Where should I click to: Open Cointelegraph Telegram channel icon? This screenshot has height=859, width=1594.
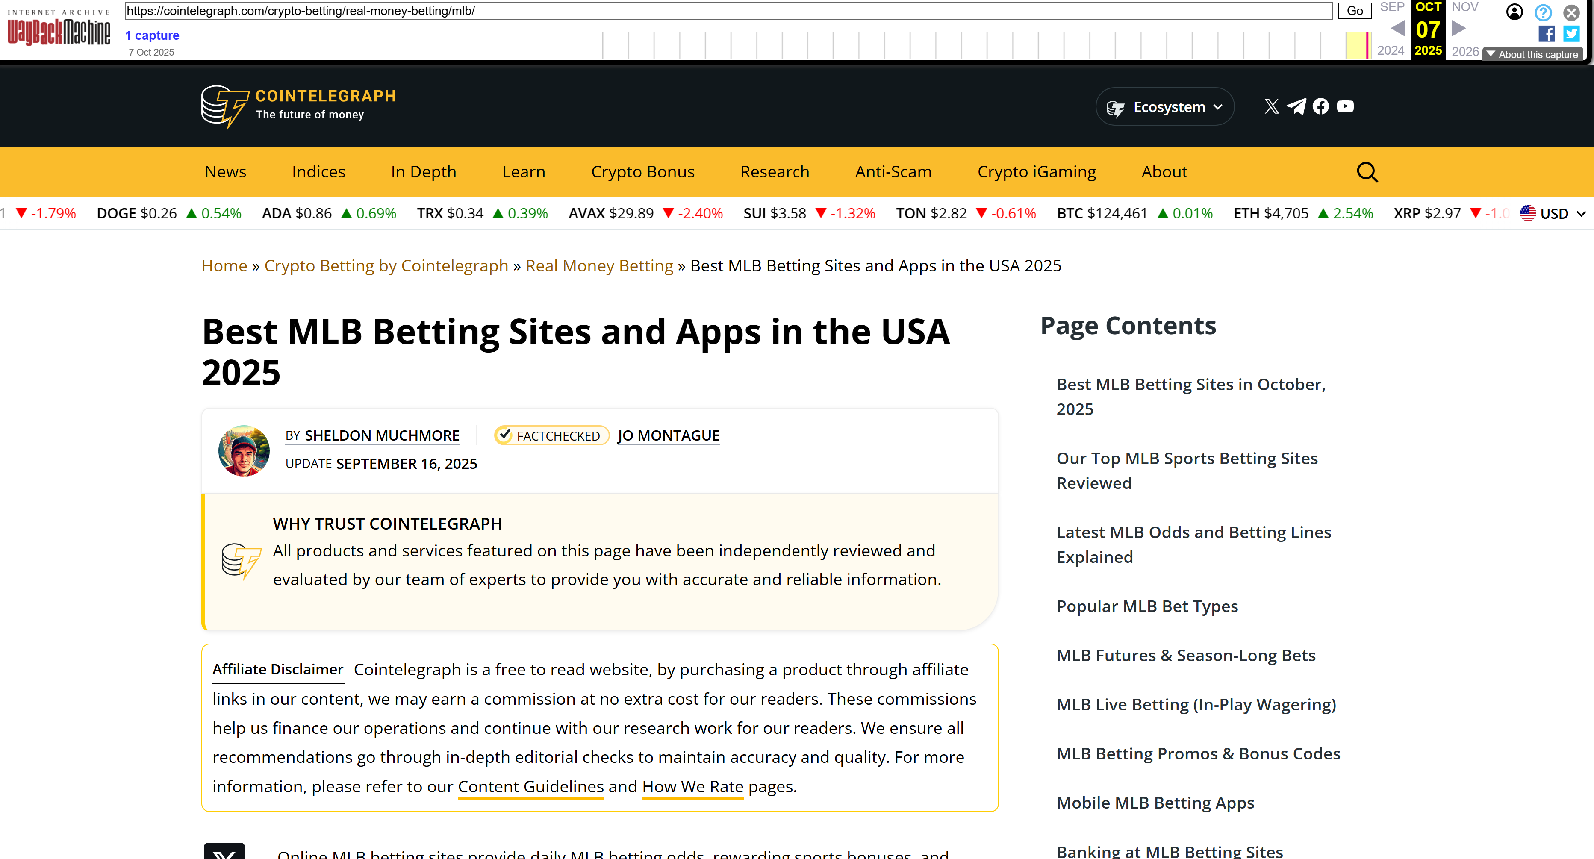(x=1296, y=106)
